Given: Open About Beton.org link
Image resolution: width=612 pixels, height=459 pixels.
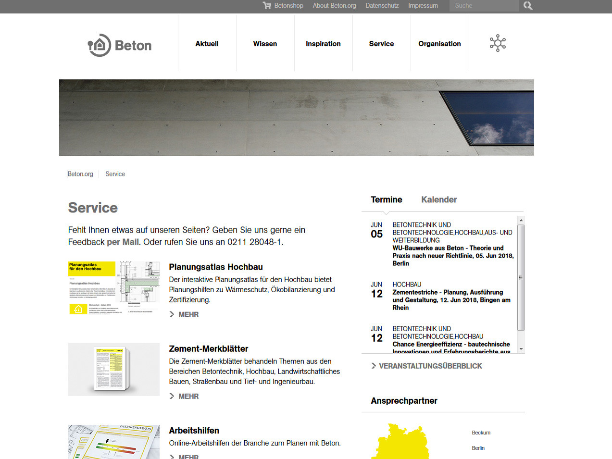Looking at the screenshot, I should tap(334, 6).
